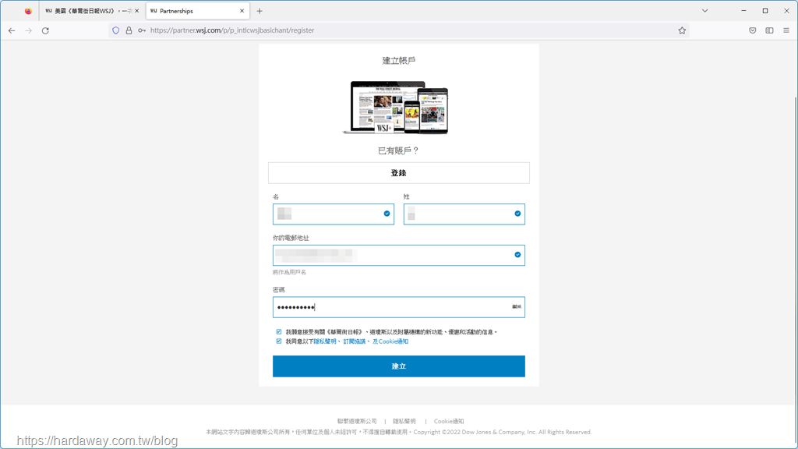Focus the 名 first name field
This screenshot has height=449, width=798.
click(x=334, y=214)
